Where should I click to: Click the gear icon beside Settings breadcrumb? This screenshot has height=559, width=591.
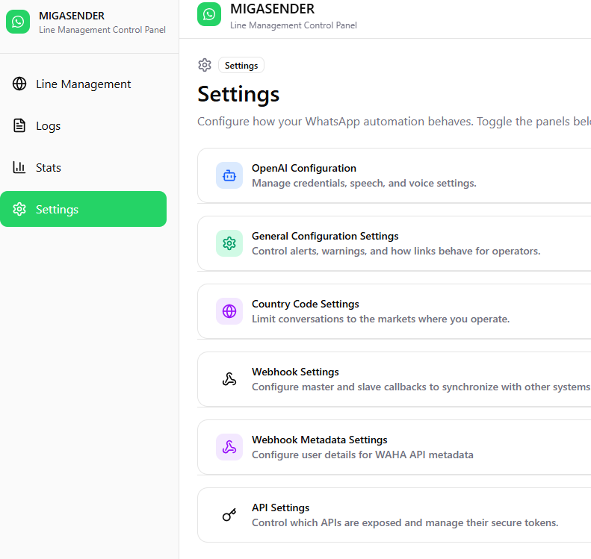coord(205,65)
